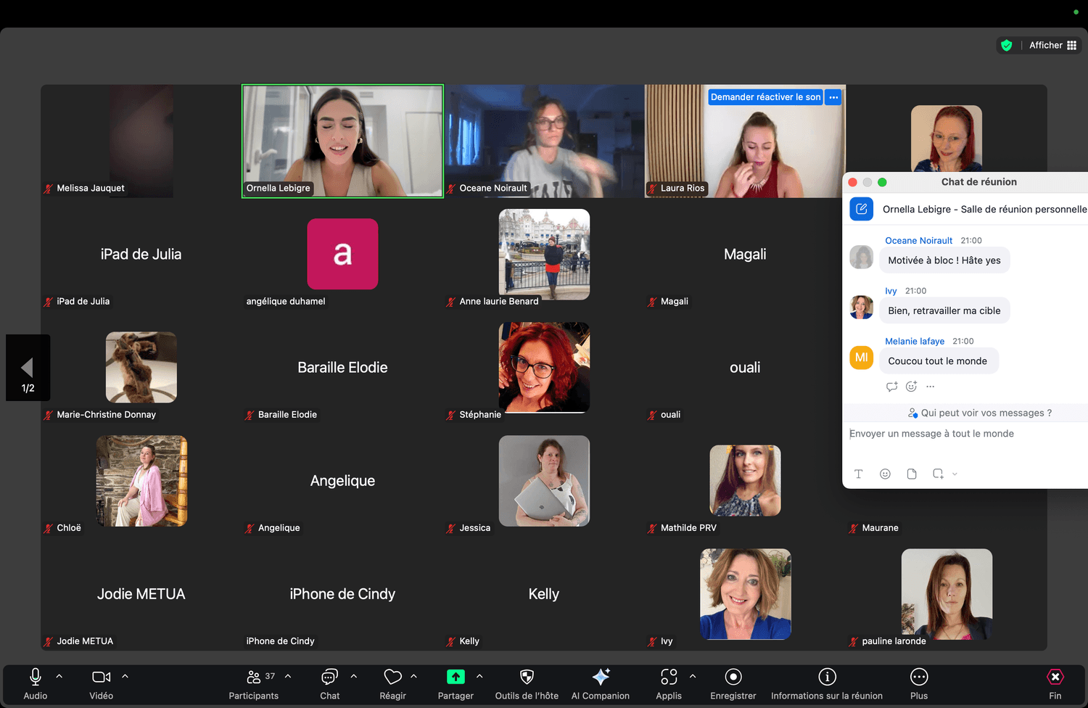Expand share options arrow beside Partager
The image size is (1088, 708).
(479, 676)
